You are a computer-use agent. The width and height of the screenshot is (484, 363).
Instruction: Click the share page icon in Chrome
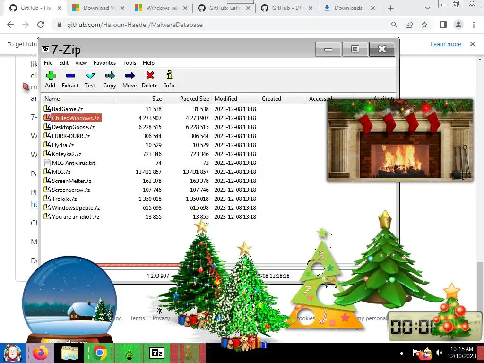[x=409, y=25]
